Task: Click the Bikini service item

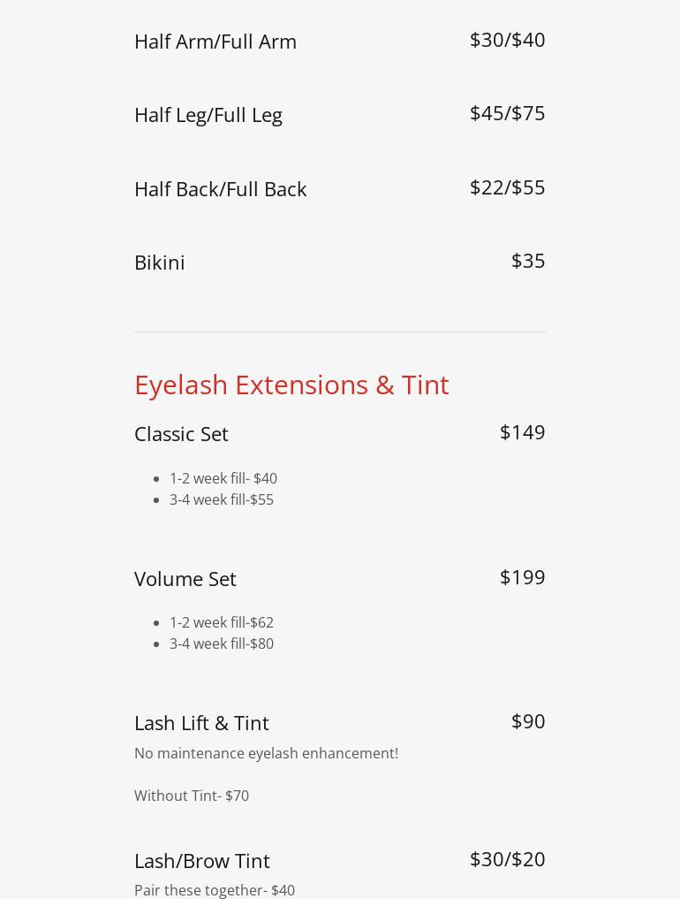Action: tap(160, 263)
